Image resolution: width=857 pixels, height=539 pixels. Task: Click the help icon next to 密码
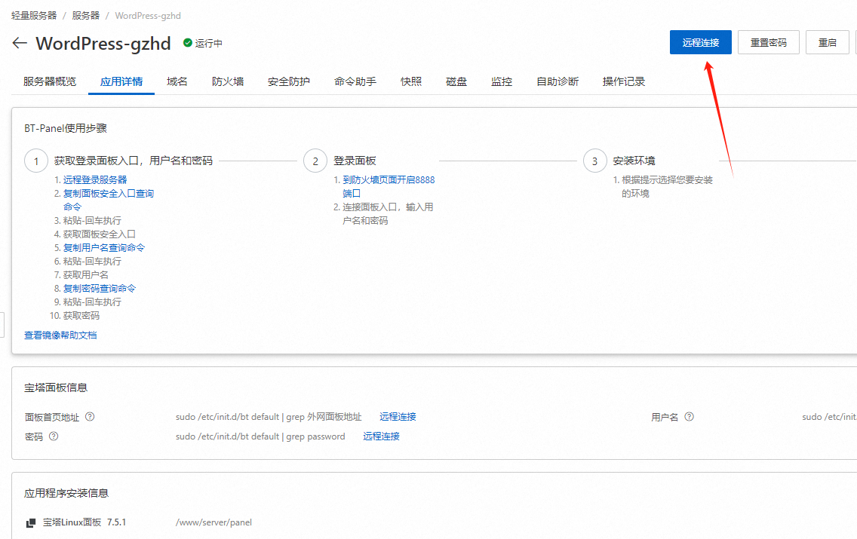pyautogui.click(x=54, y=436)
